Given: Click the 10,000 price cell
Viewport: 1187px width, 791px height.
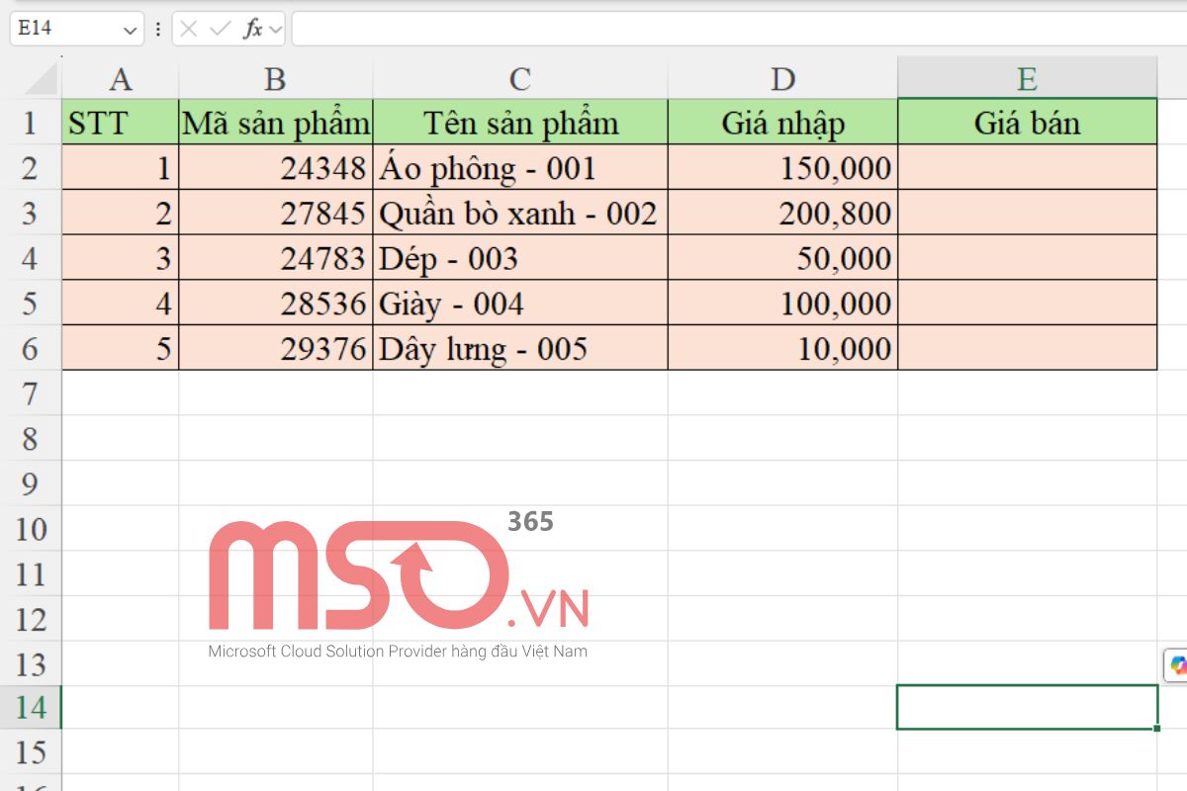Looking at the screenshot, I should pos(782,349).
